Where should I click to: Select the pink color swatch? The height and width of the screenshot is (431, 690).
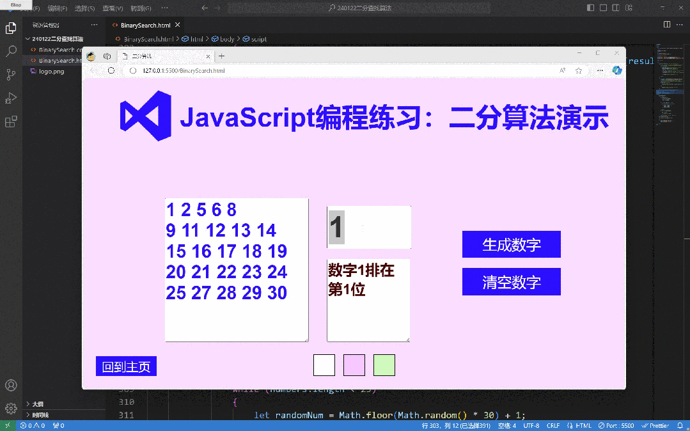[x=354, y=365]
